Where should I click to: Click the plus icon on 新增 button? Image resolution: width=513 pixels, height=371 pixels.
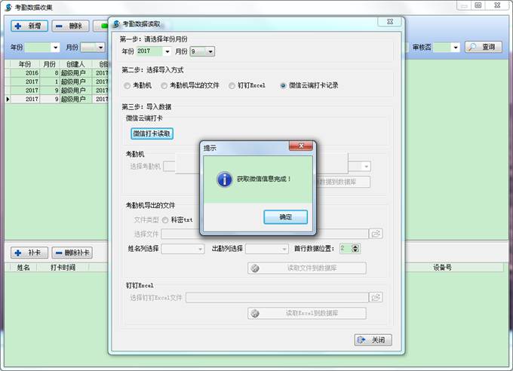click(18, 26)
